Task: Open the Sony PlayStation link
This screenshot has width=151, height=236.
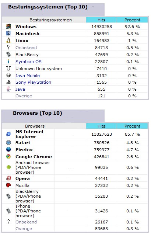Action: tap(34, 82)
